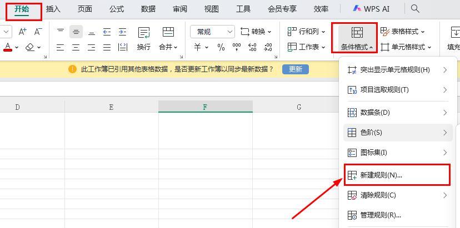Click the eraser clear-format icon
The image size is (460, 228).
pos(30,47)
